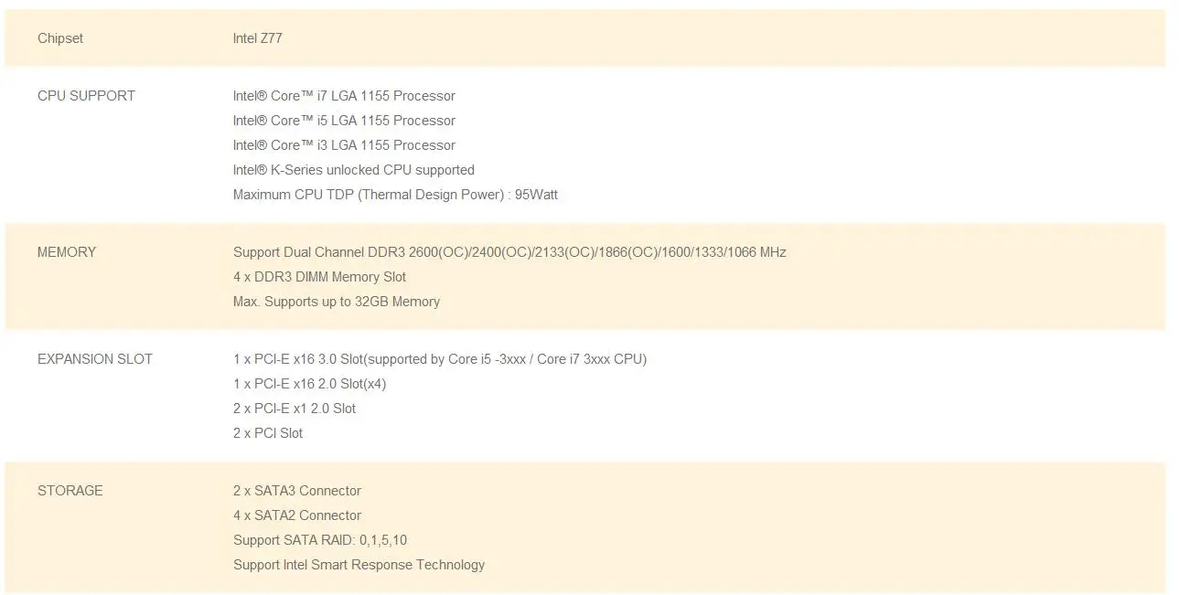1179x595 pixels.
Task: Click the PCI-E x16 2.0 Slot(x4) line
Action: [309, 384]
